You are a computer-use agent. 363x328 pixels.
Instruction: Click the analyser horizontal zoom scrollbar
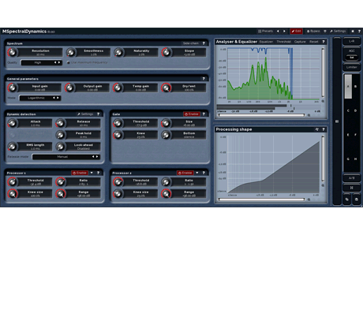[x=261, y=115]
